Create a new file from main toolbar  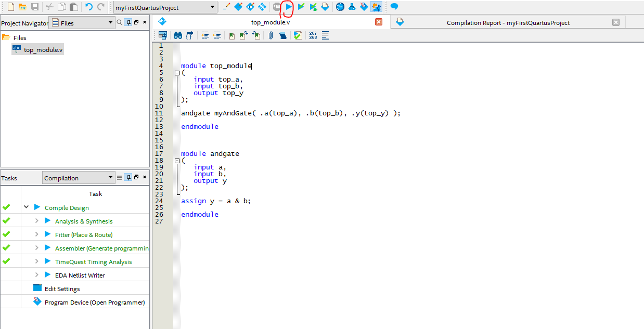10,7
